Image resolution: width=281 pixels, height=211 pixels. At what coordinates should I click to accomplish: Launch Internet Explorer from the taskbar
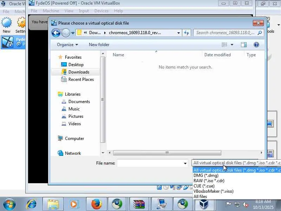coord(32,204)
